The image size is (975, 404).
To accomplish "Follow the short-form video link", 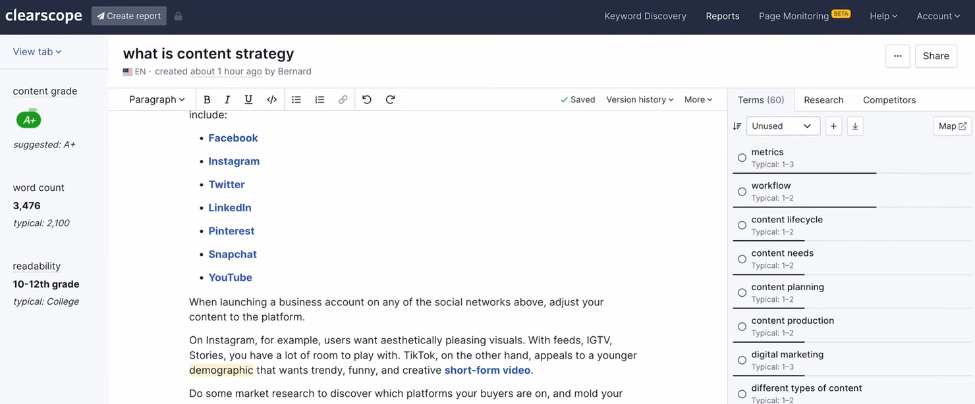I will point(487,370).
